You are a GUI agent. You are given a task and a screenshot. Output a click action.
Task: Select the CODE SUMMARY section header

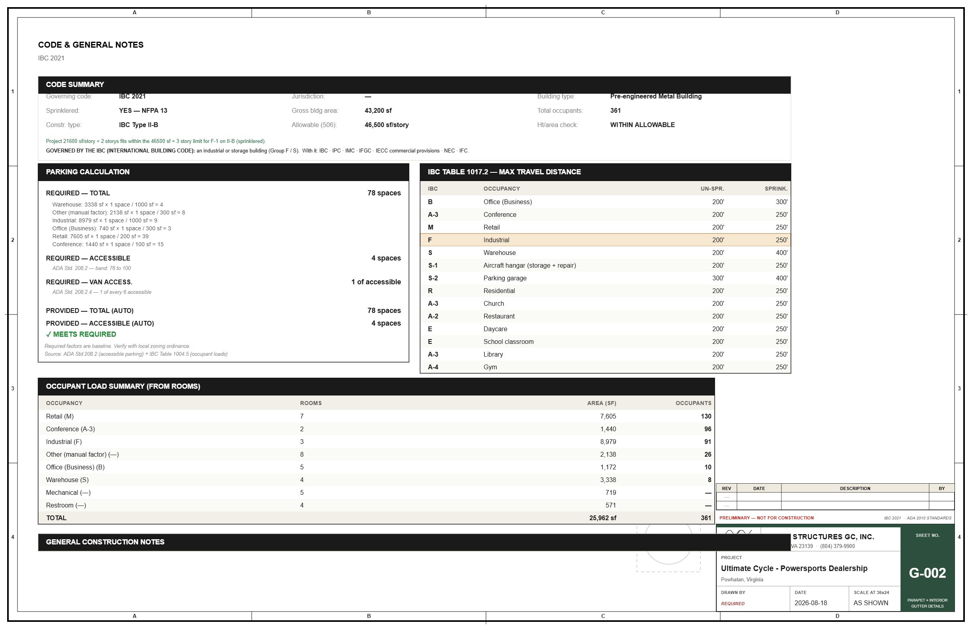tap(414, 85)
